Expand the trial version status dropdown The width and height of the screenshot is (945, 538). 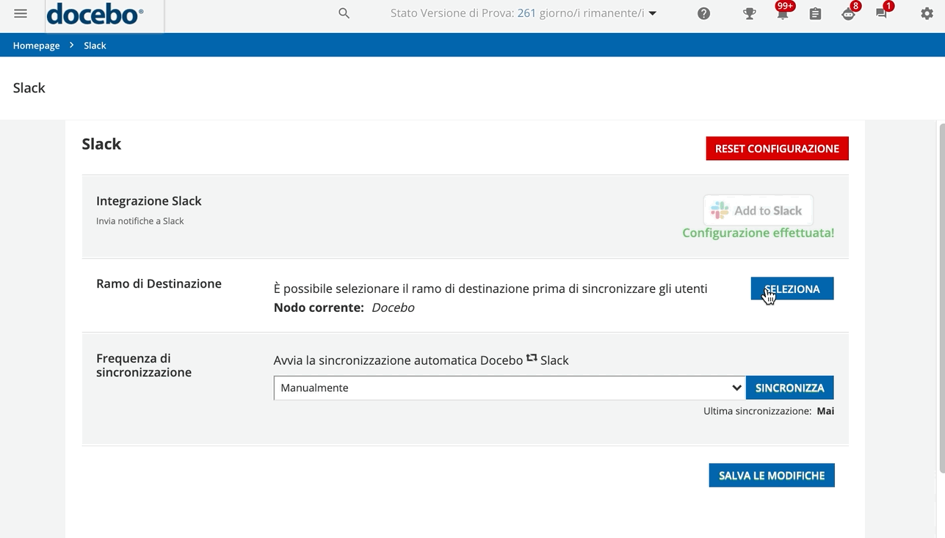(523, 13)
